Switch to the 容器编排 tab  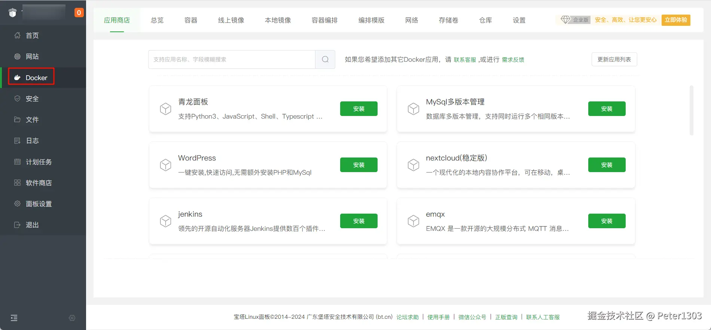[325, 20]
